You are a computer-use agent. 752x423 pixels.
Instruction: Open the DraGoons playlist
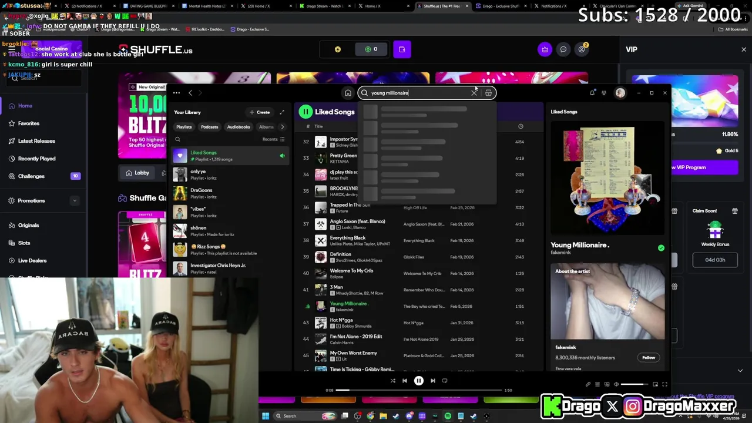point(231,193)
